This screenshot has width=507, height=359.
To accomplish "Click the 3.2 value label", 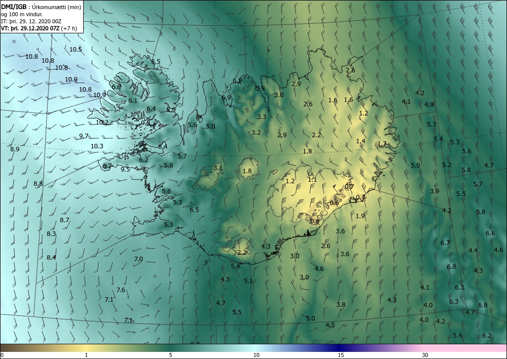I will pos(256,132).
